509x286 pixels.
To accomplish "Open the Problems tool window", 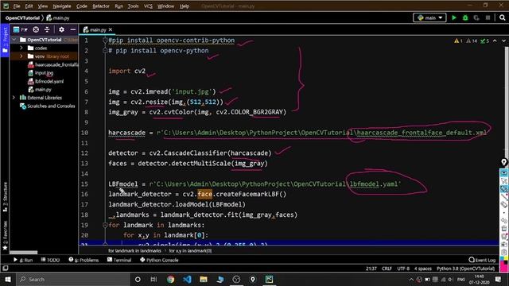I will point(84,260).
